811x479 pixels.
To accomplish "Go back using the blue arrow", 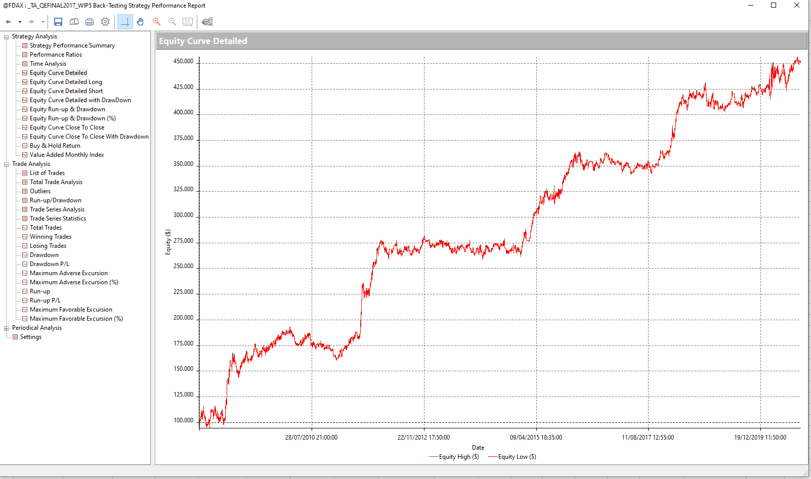I will (x=8, y=22).
